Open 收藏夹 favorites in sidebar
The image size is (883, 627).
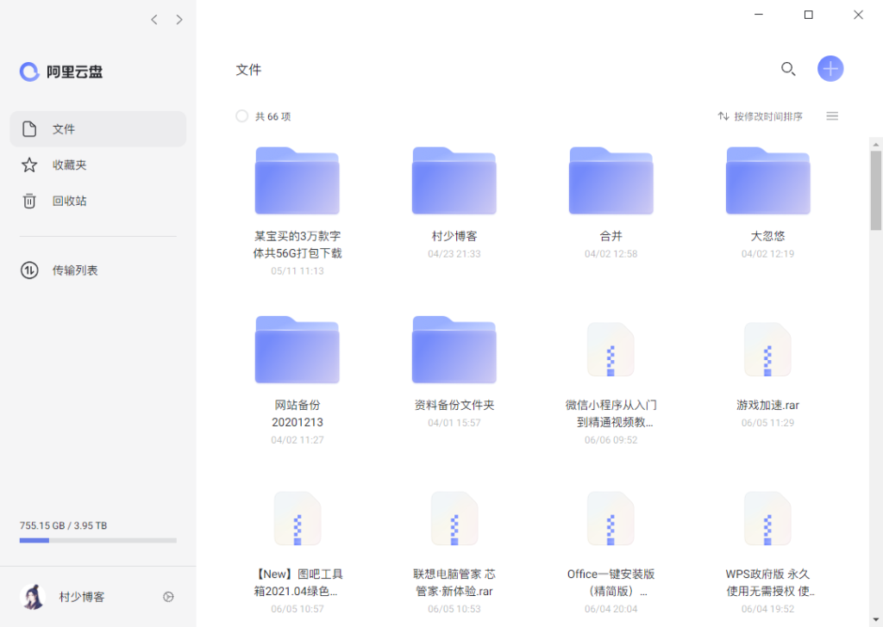98,165
